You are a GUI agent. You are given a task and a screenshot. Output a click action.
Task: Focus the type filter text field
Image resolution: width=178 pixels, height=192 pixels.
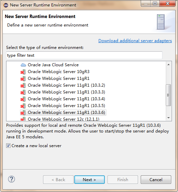(x=84, y=55)
